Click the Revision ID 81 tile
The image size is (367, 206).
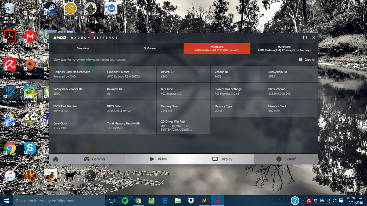click(129, 91)
